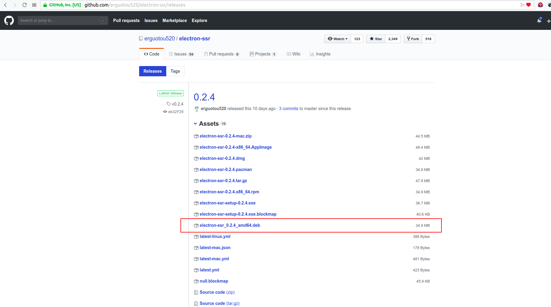
Task: Open the GitHub octocat home logo
Action: pos(9,21)
